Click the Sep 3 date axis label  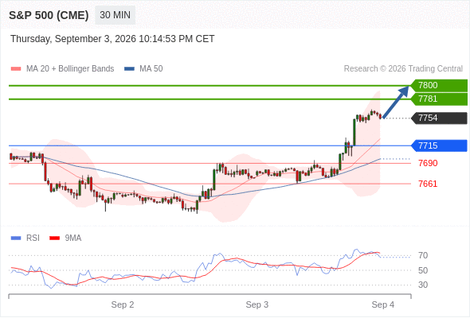point(257,304)
